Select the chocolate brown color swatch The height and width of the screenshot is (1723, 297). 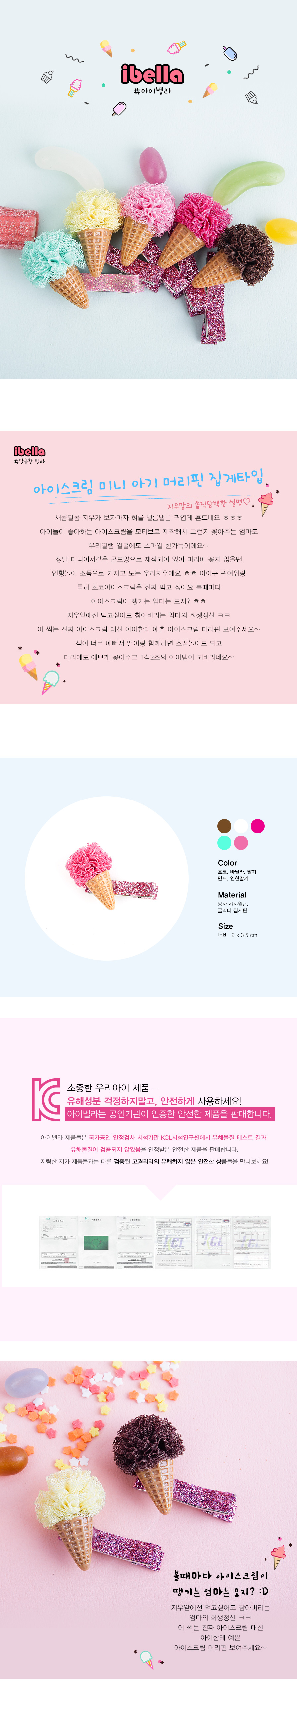pos(224,826)
